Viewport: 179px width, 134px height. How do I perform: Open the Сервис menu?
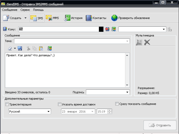(x=25, y=10)
